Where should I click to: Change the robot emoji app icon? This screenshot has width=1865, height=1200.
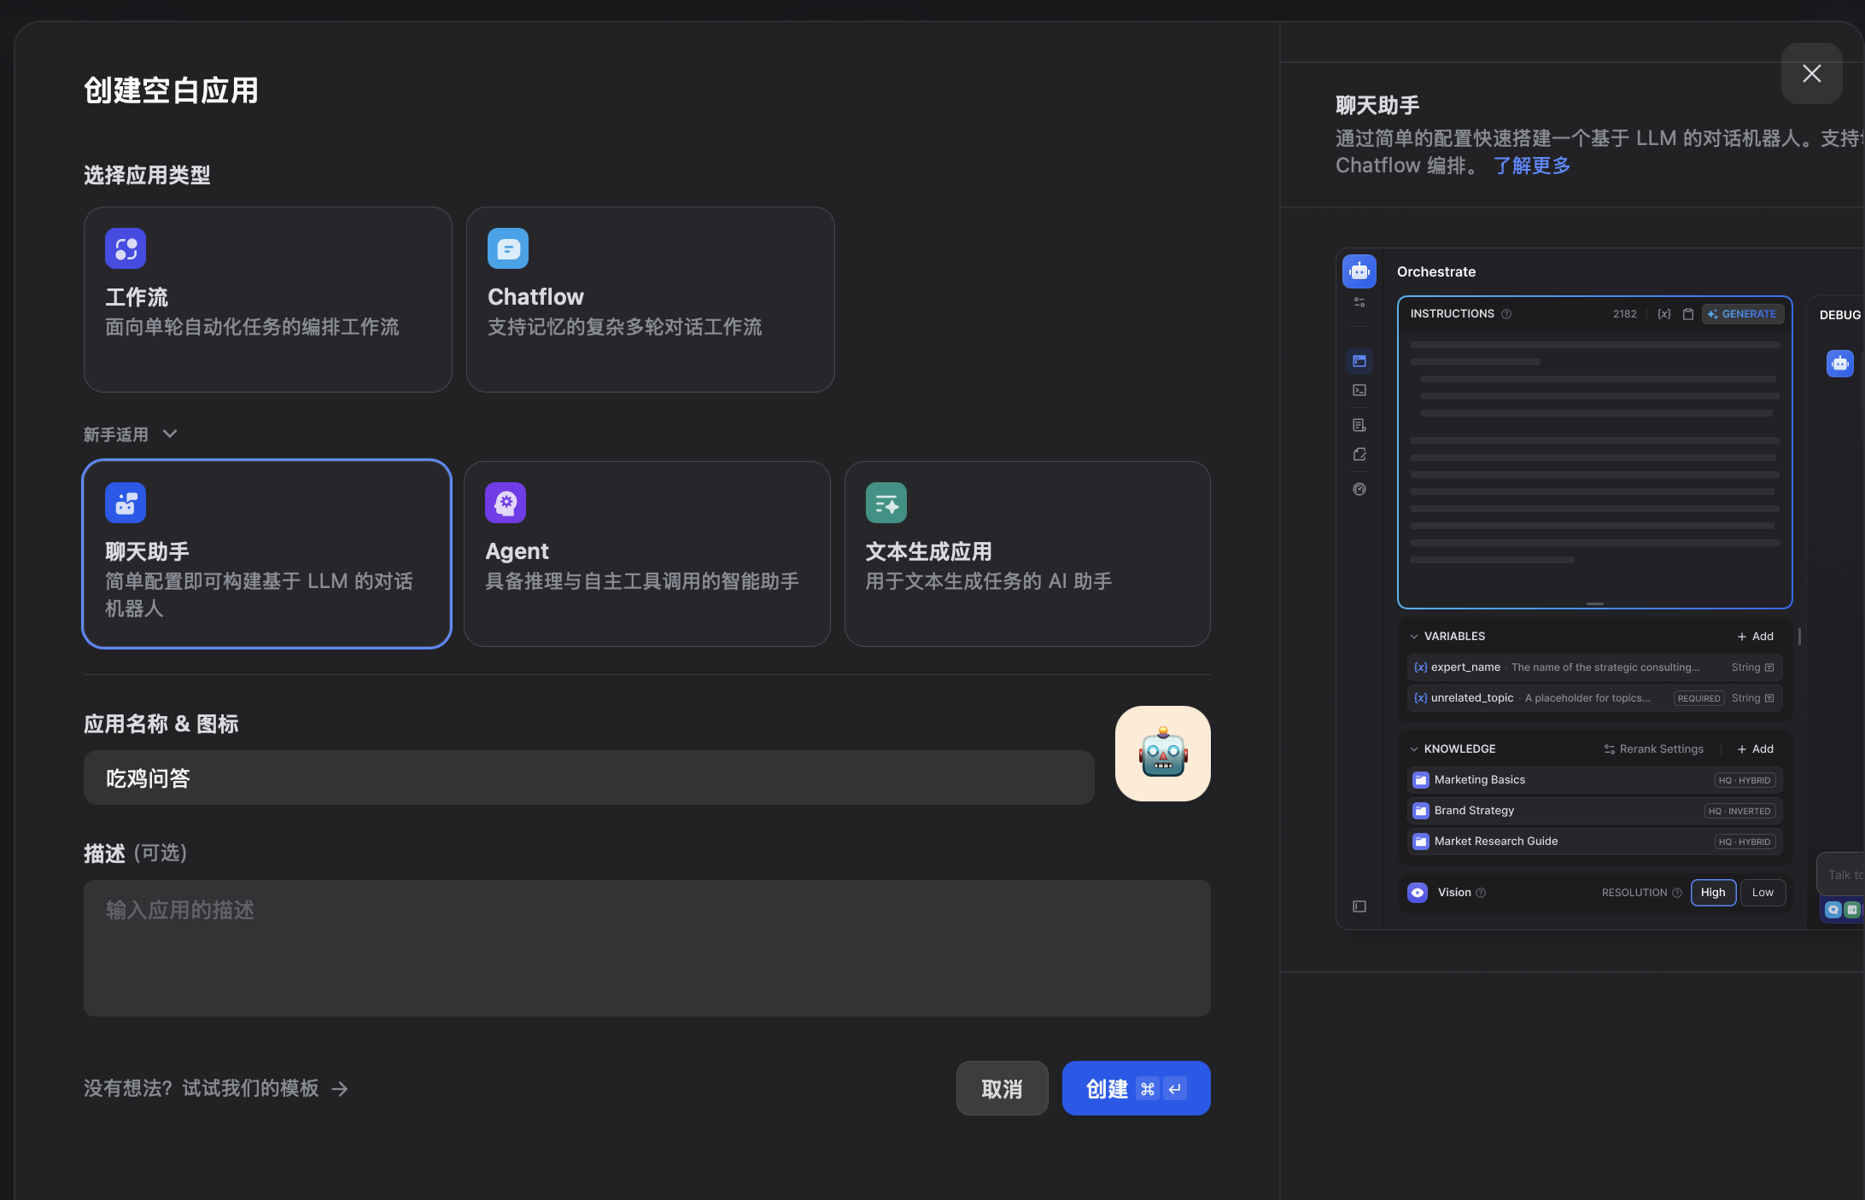(1162, 754)
